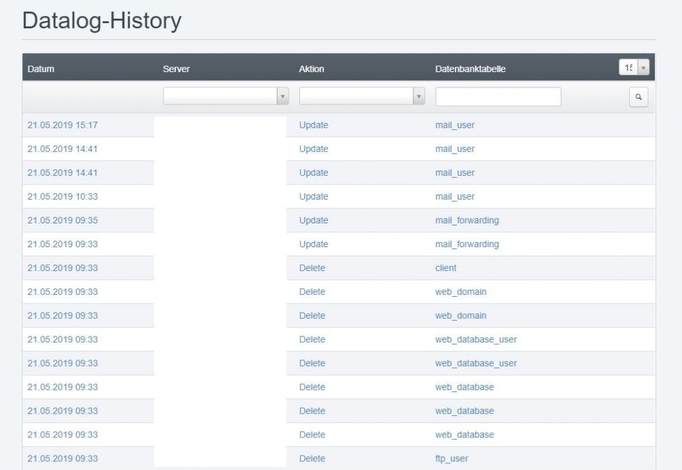Open the records-per-page dropdown showing 15
The height and width of the screenshot is (470, 682).
pyautogui.click(x=634, y=68)
